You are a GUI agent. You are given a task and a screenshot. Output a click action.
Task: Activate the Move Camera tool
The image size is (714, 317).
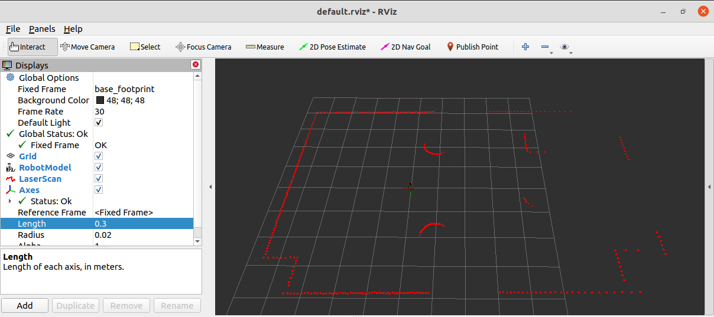87,47
